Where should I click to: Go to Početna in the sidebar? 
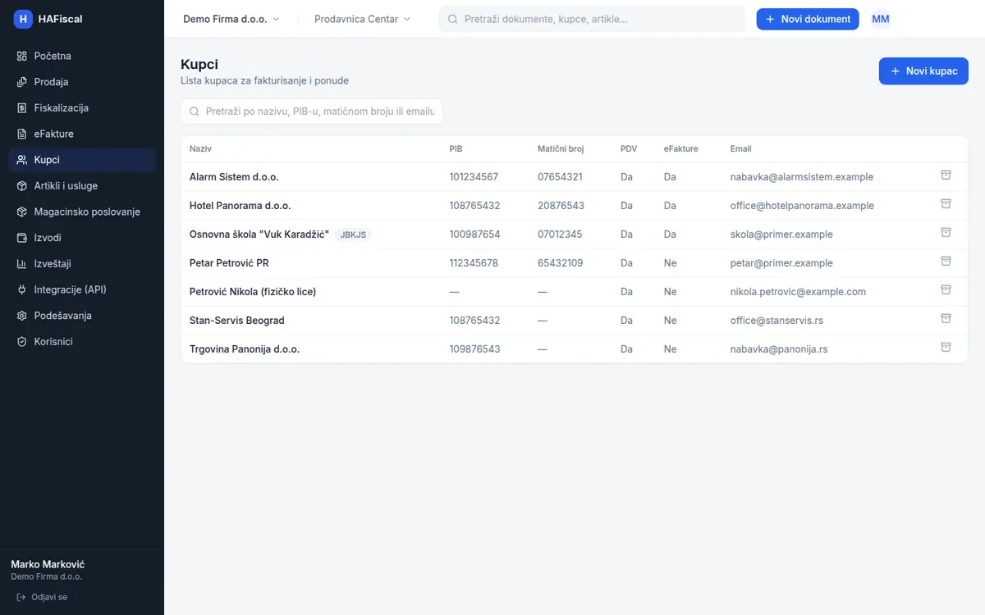82,56
